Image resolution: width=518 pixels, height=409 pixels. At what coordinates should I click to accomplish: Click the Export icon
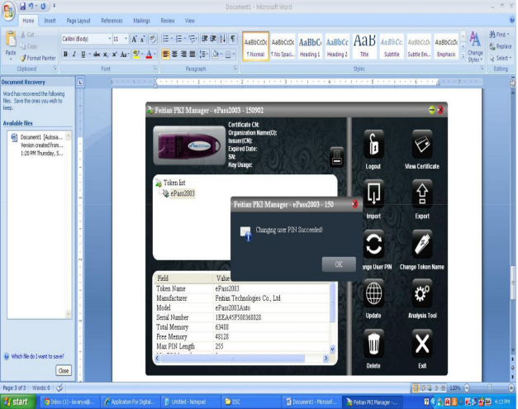click(x=422, y=194)
